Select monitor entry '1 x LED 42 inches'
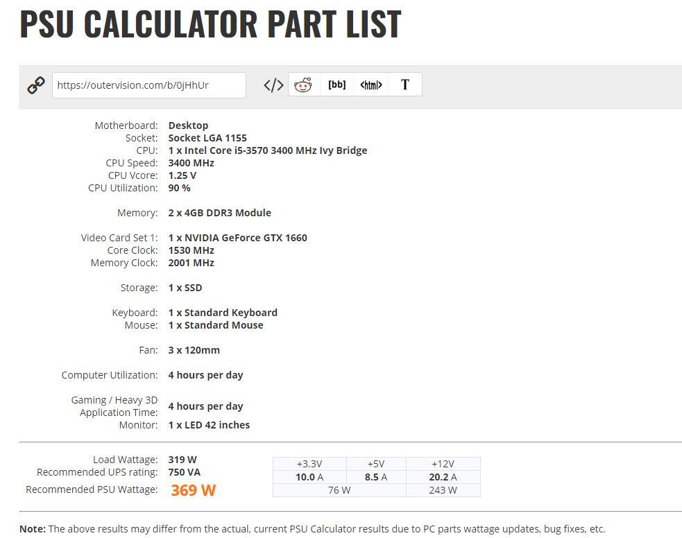 [210, 425]
